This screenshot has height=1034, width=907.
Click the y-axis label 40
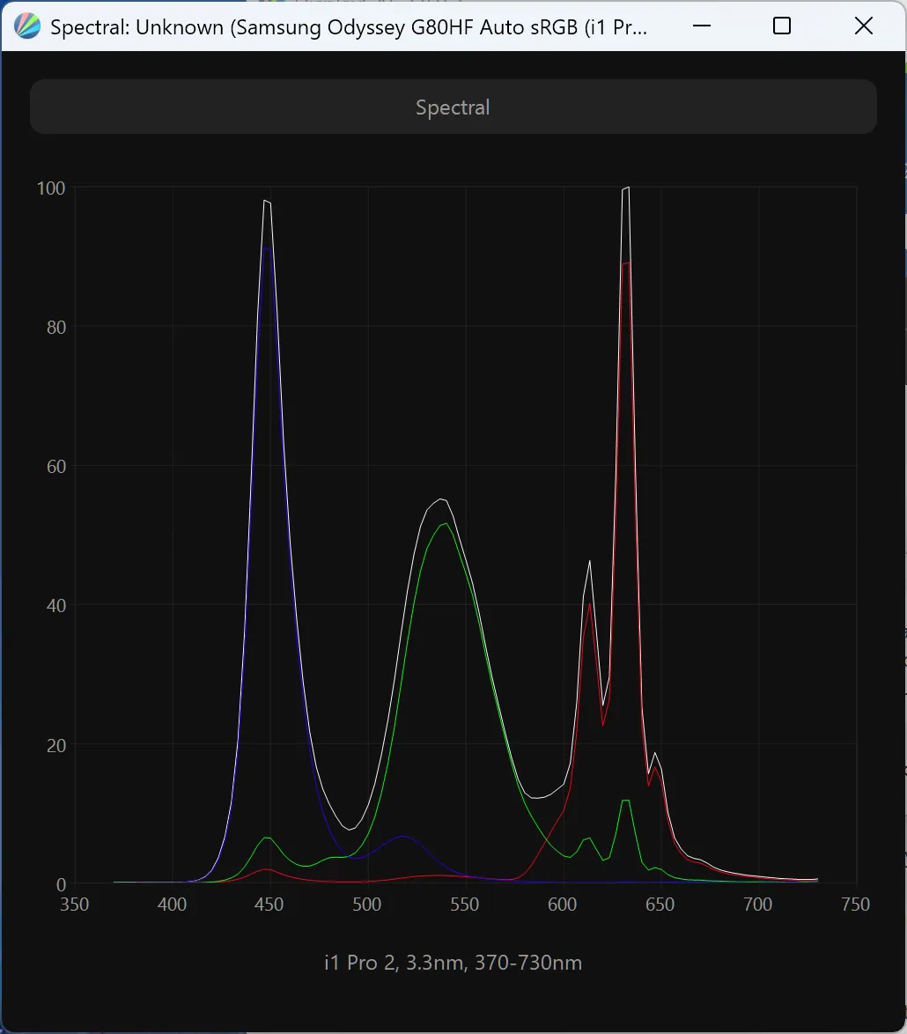point(56,606)
